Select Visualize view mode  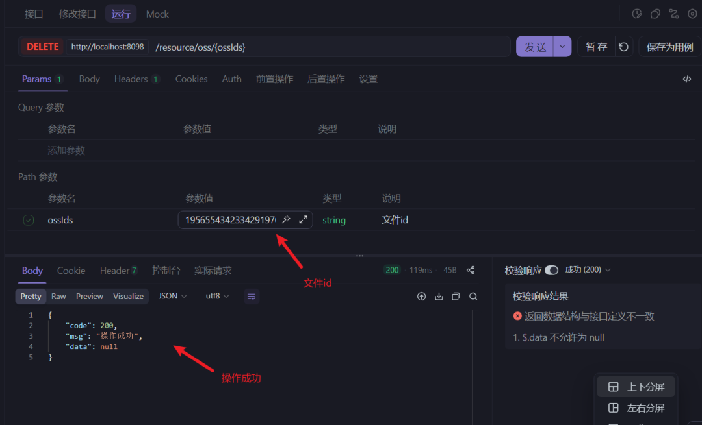point(128,297)
